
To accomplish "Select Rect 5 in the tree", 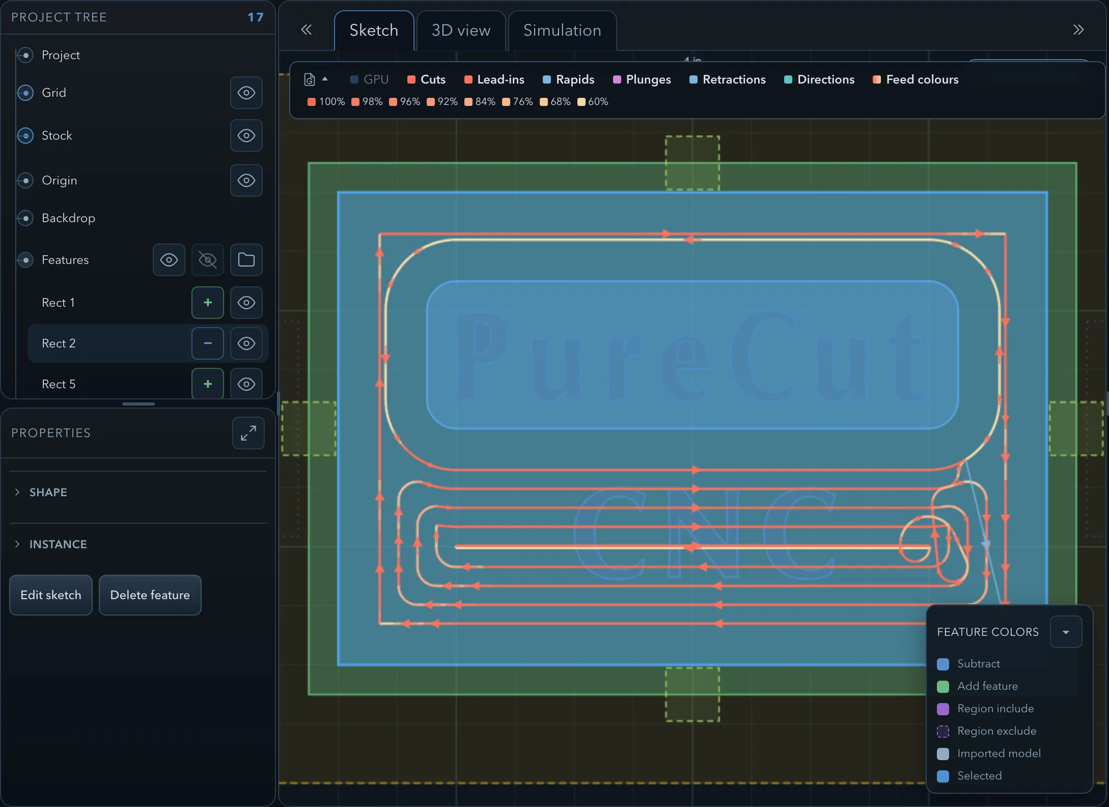I will click(59, 384).
